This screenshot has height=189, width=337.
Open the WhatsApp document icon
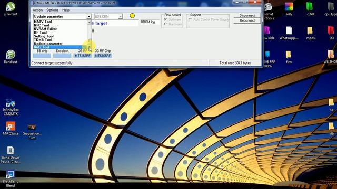pos(289,33)
